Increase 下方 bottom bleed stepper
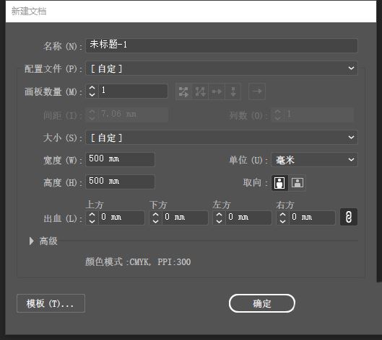The height and width of the screenshot is (340, 382). coord(155,215)
